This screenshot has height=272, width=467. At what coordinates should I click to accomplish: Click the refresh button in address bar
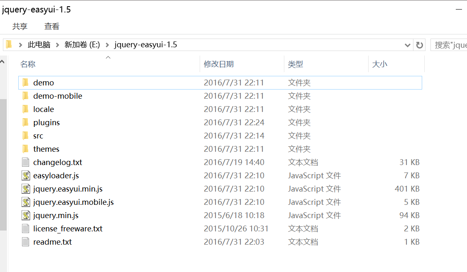tap(419, 45)
